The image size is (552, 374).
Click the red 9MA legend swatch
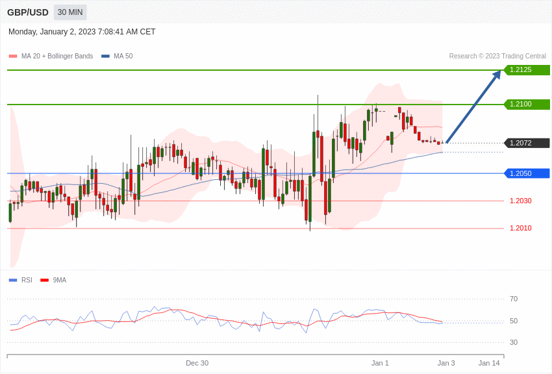44,280
